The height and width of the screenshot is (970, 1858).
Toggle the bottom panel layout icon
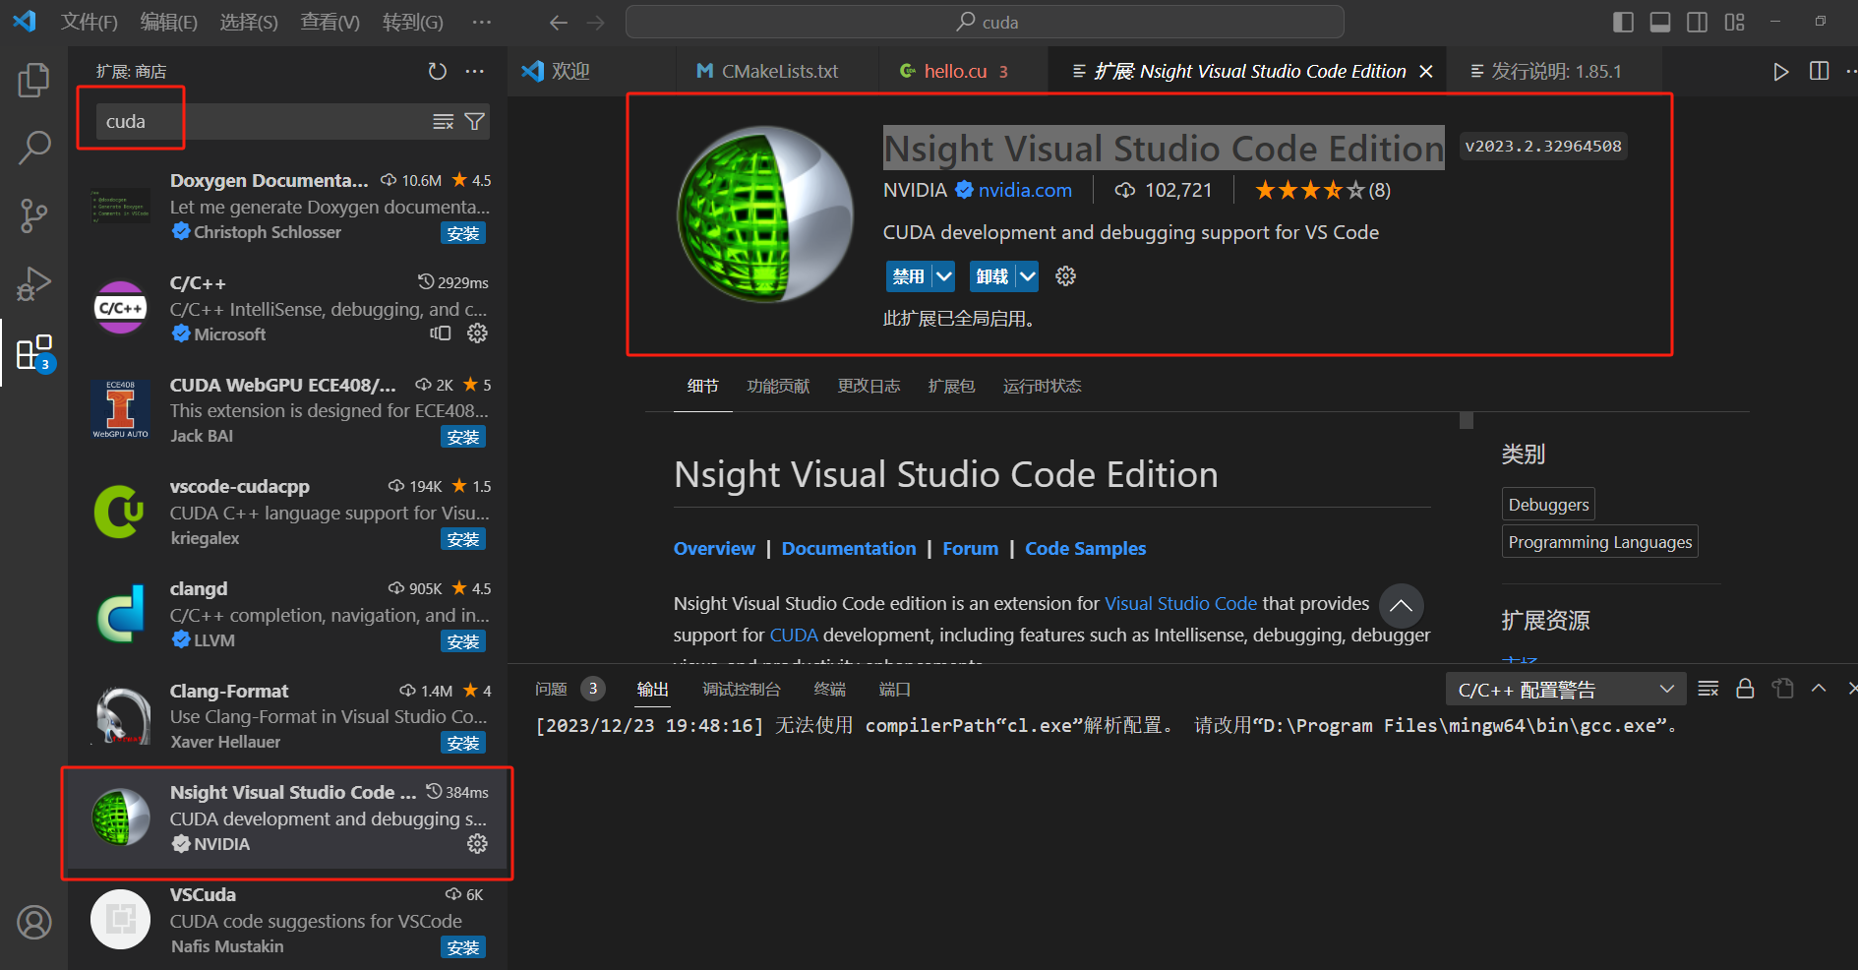[x=1660, y=22]
